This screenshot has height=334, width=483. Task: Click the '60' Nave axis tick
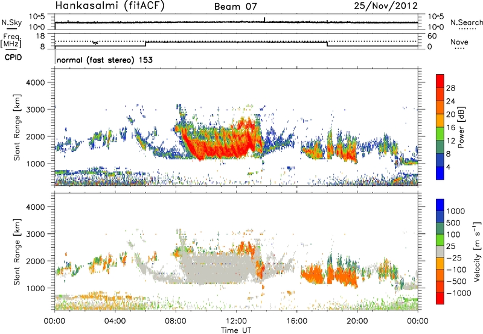[x=432, y=36]
